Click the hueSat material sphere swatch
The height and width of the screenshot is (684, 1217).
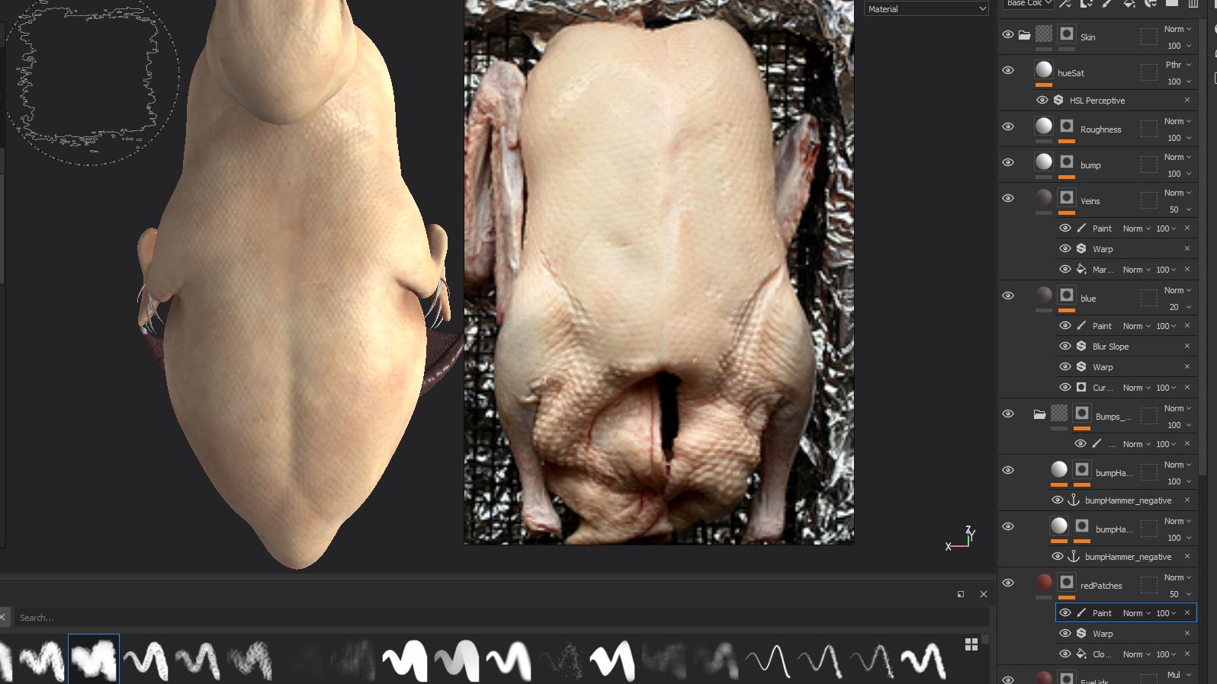[1044, 69]
